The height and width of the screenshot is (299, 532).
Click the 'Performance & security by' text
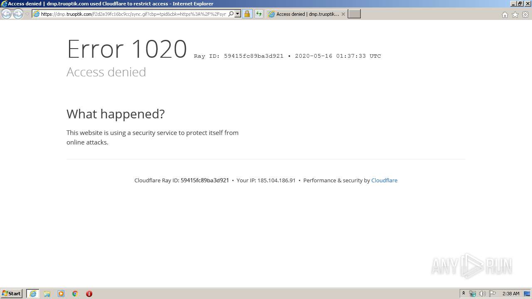tap(336, 180)
